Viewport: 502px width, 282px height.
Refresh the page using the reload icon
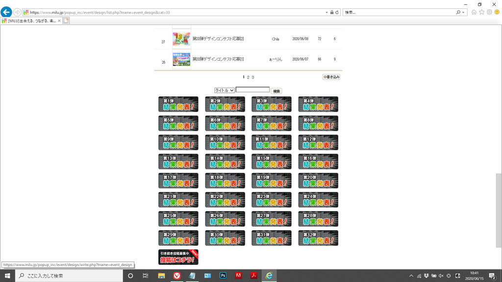(x=337, y=12)
